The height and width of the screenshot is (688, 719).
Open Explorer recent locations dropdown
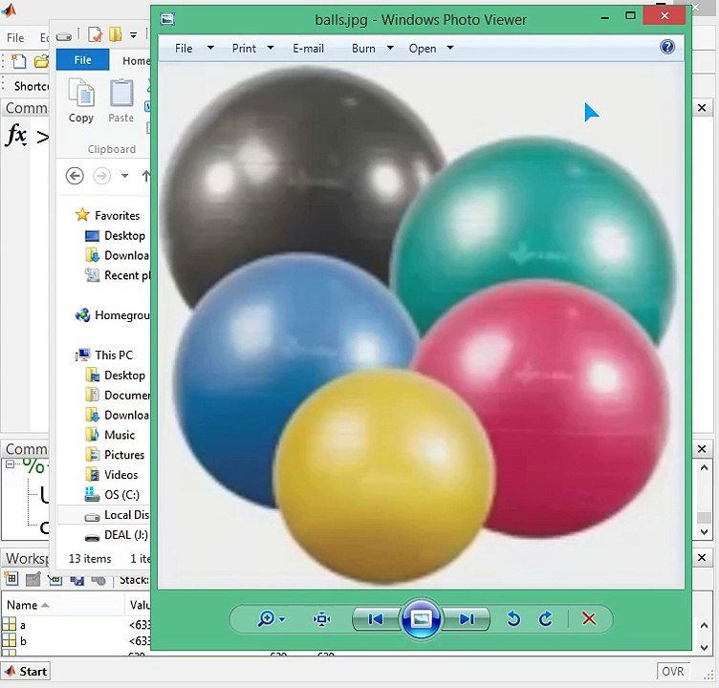124,176
